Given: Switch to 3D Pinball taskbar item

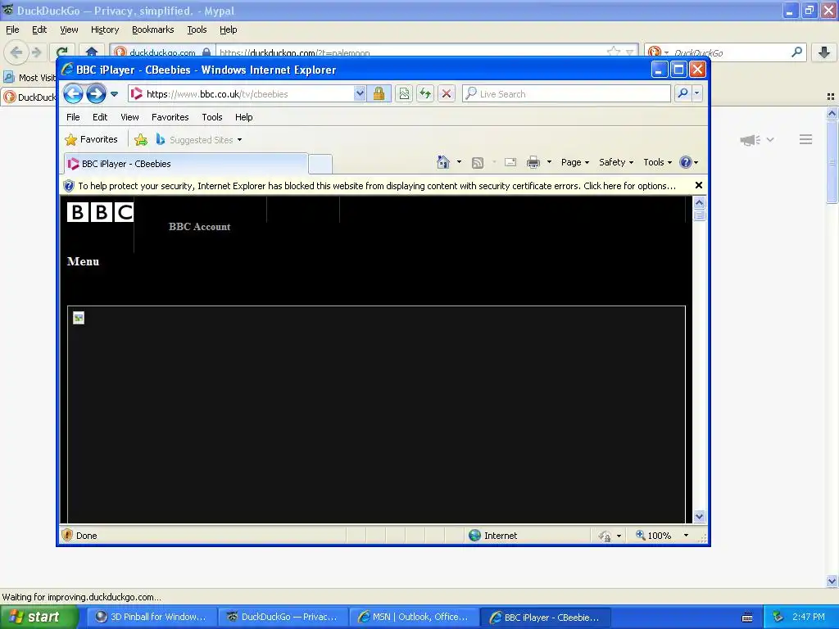Looking at the screenshot, I should [152, 617].
